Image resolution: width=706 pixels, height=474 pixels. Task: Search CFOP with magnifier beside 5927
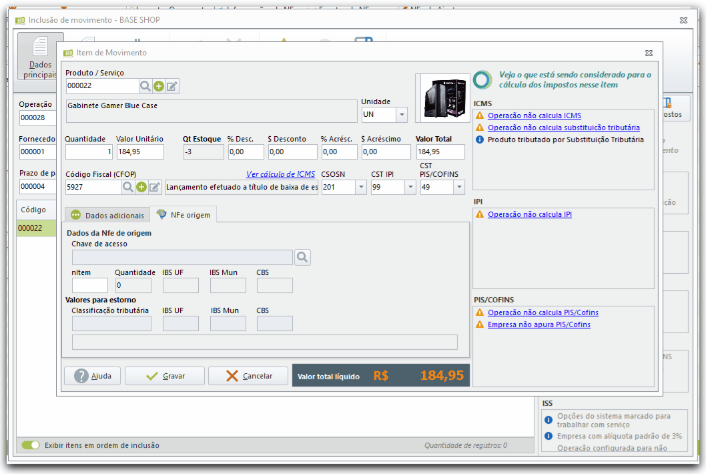coord(128,187)
